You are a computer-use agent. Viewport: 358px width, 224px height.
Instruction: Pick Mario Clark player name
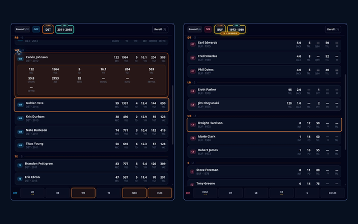point(206,137)
